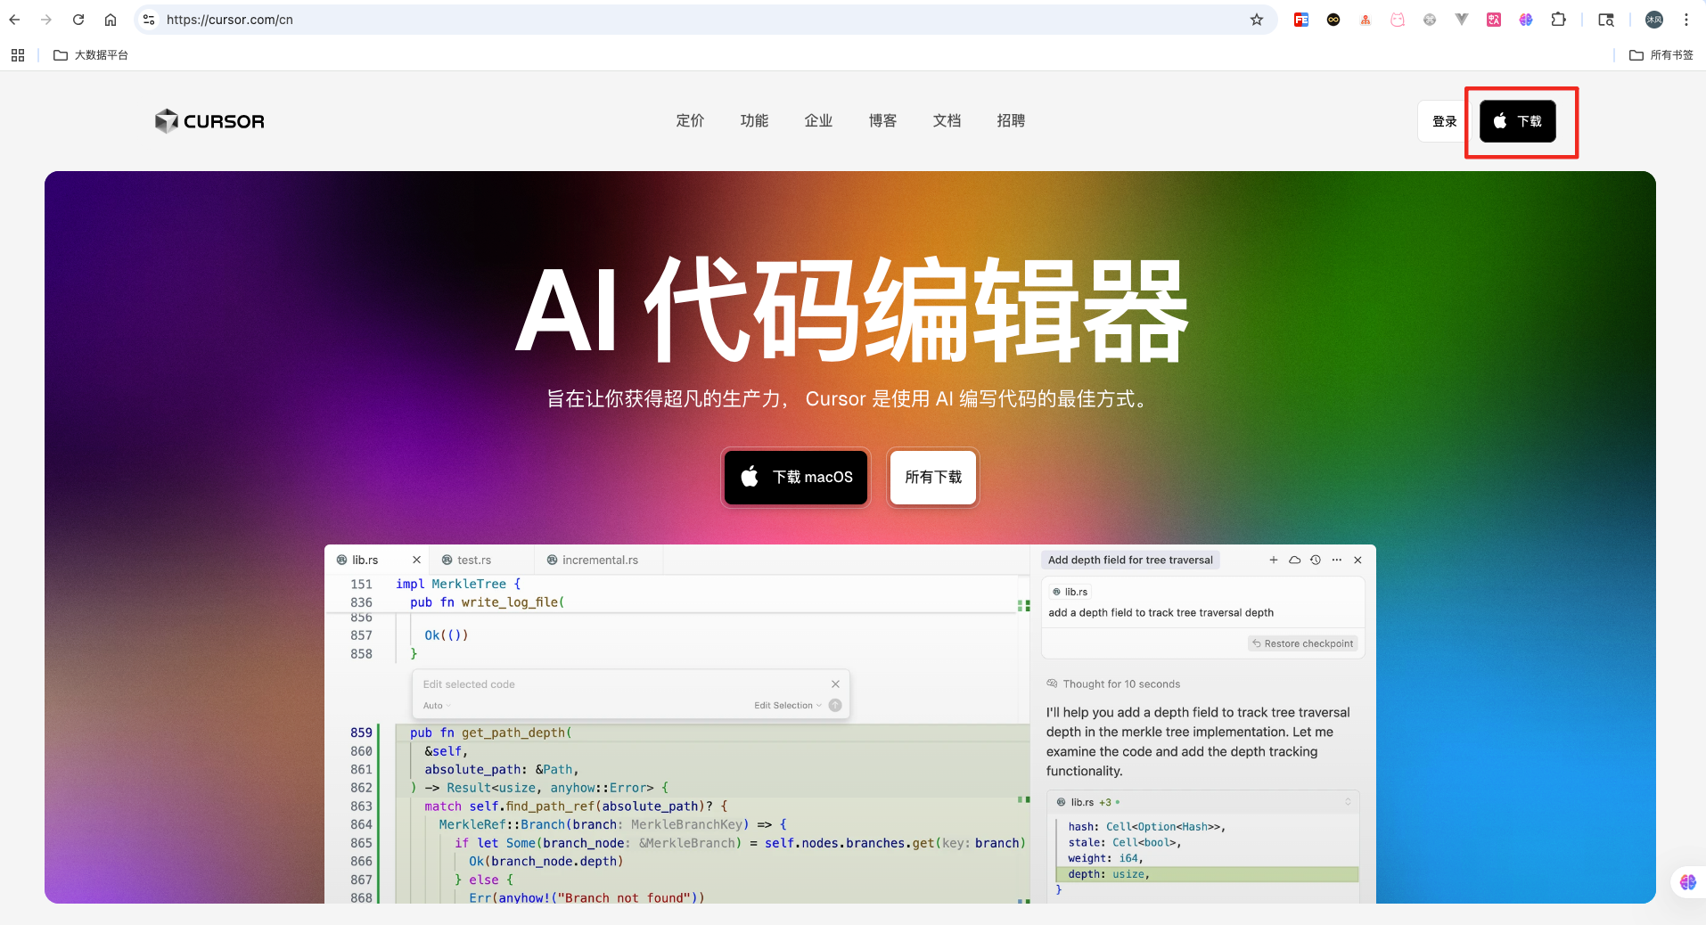Click the address bar URL field

[x=704, y=20]
